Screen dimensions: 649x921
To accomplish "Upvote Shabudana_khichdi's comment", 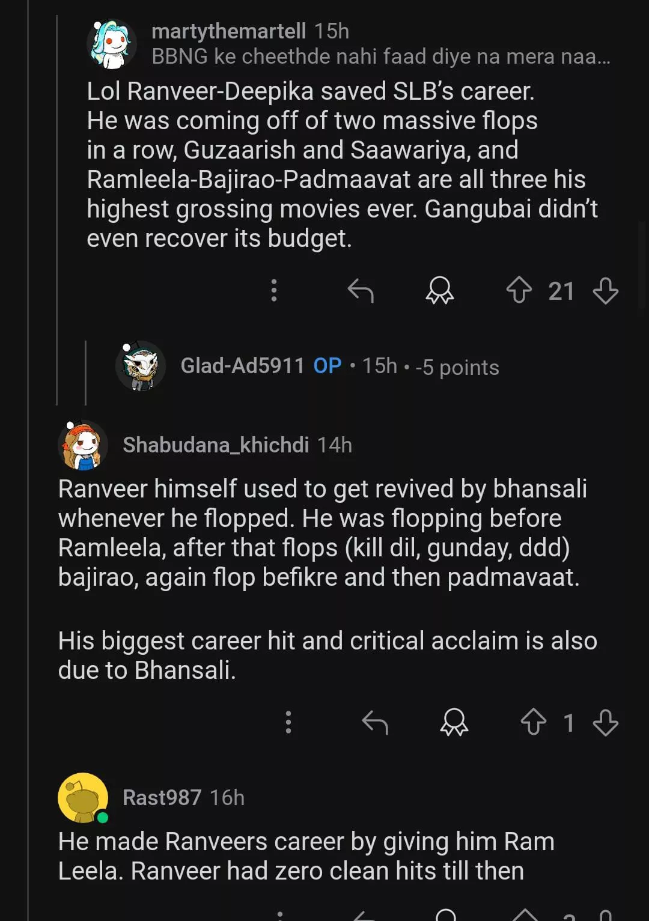I will point(534,722).
